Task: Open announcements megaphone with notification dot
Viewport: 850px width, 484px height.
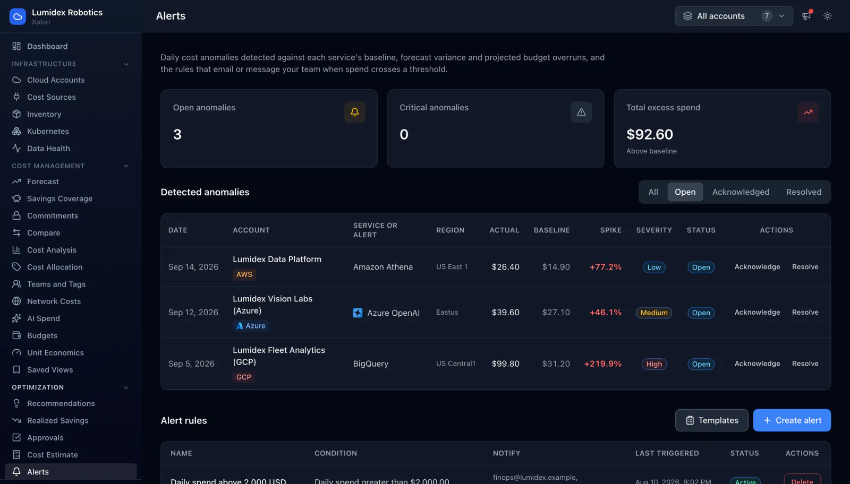Action: [807, 16]
